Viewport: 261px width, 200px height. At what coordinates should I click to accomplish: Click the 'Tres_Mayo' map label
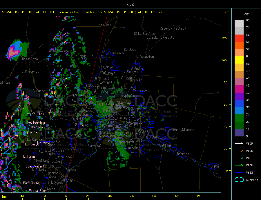(105, 67)
